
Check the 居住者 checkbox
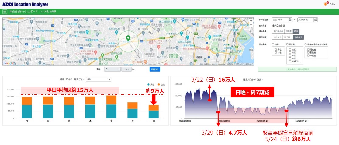308,50
